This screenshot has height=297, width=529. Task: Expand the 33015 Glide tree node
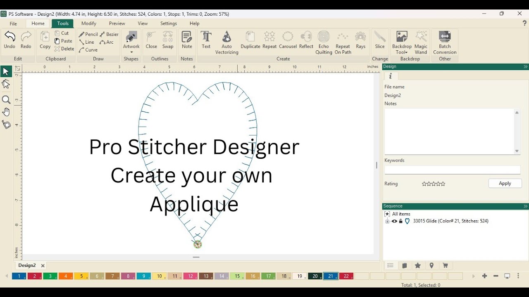coord(387,222)
